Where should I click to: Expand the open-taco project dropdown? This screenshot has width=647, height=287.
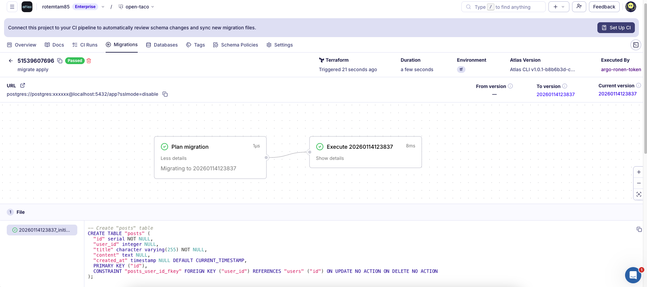coord(153,7)
